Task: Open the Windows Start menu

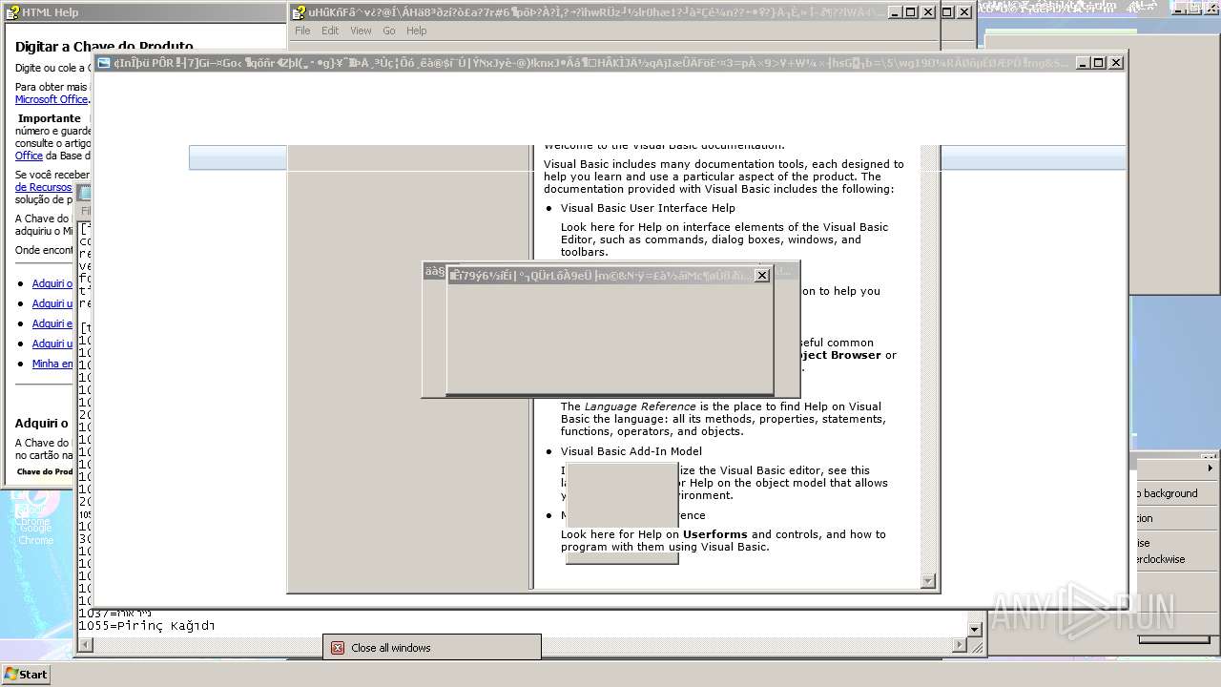Action: pos(27,674)
